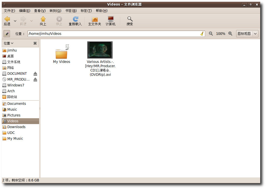The height and width of the screenshot is (189, 266).
Task: Open the 标签(T) menu
Action: pos(86,11)
